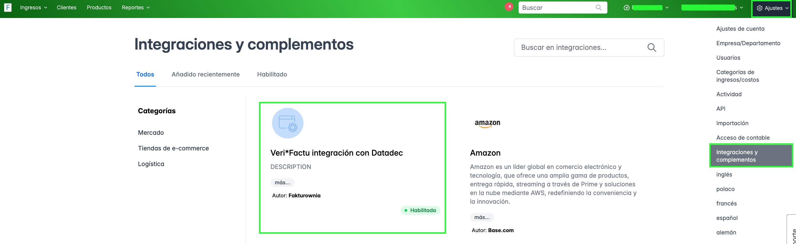Click the search icon in Buscar en integraciones

[652, 48]
